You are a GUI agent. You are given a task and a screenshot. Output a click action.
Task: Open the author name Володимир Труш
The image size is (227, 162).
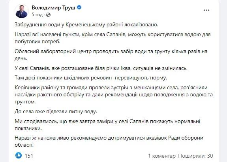click(53, 7)
